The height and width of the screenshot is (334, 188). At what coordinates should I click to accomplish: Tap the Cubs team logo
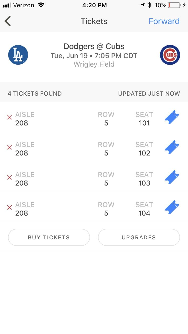click(170, 55)
